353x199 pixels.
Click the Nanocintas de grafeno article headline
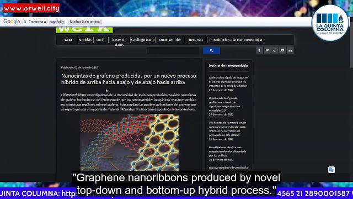(129, 79)
